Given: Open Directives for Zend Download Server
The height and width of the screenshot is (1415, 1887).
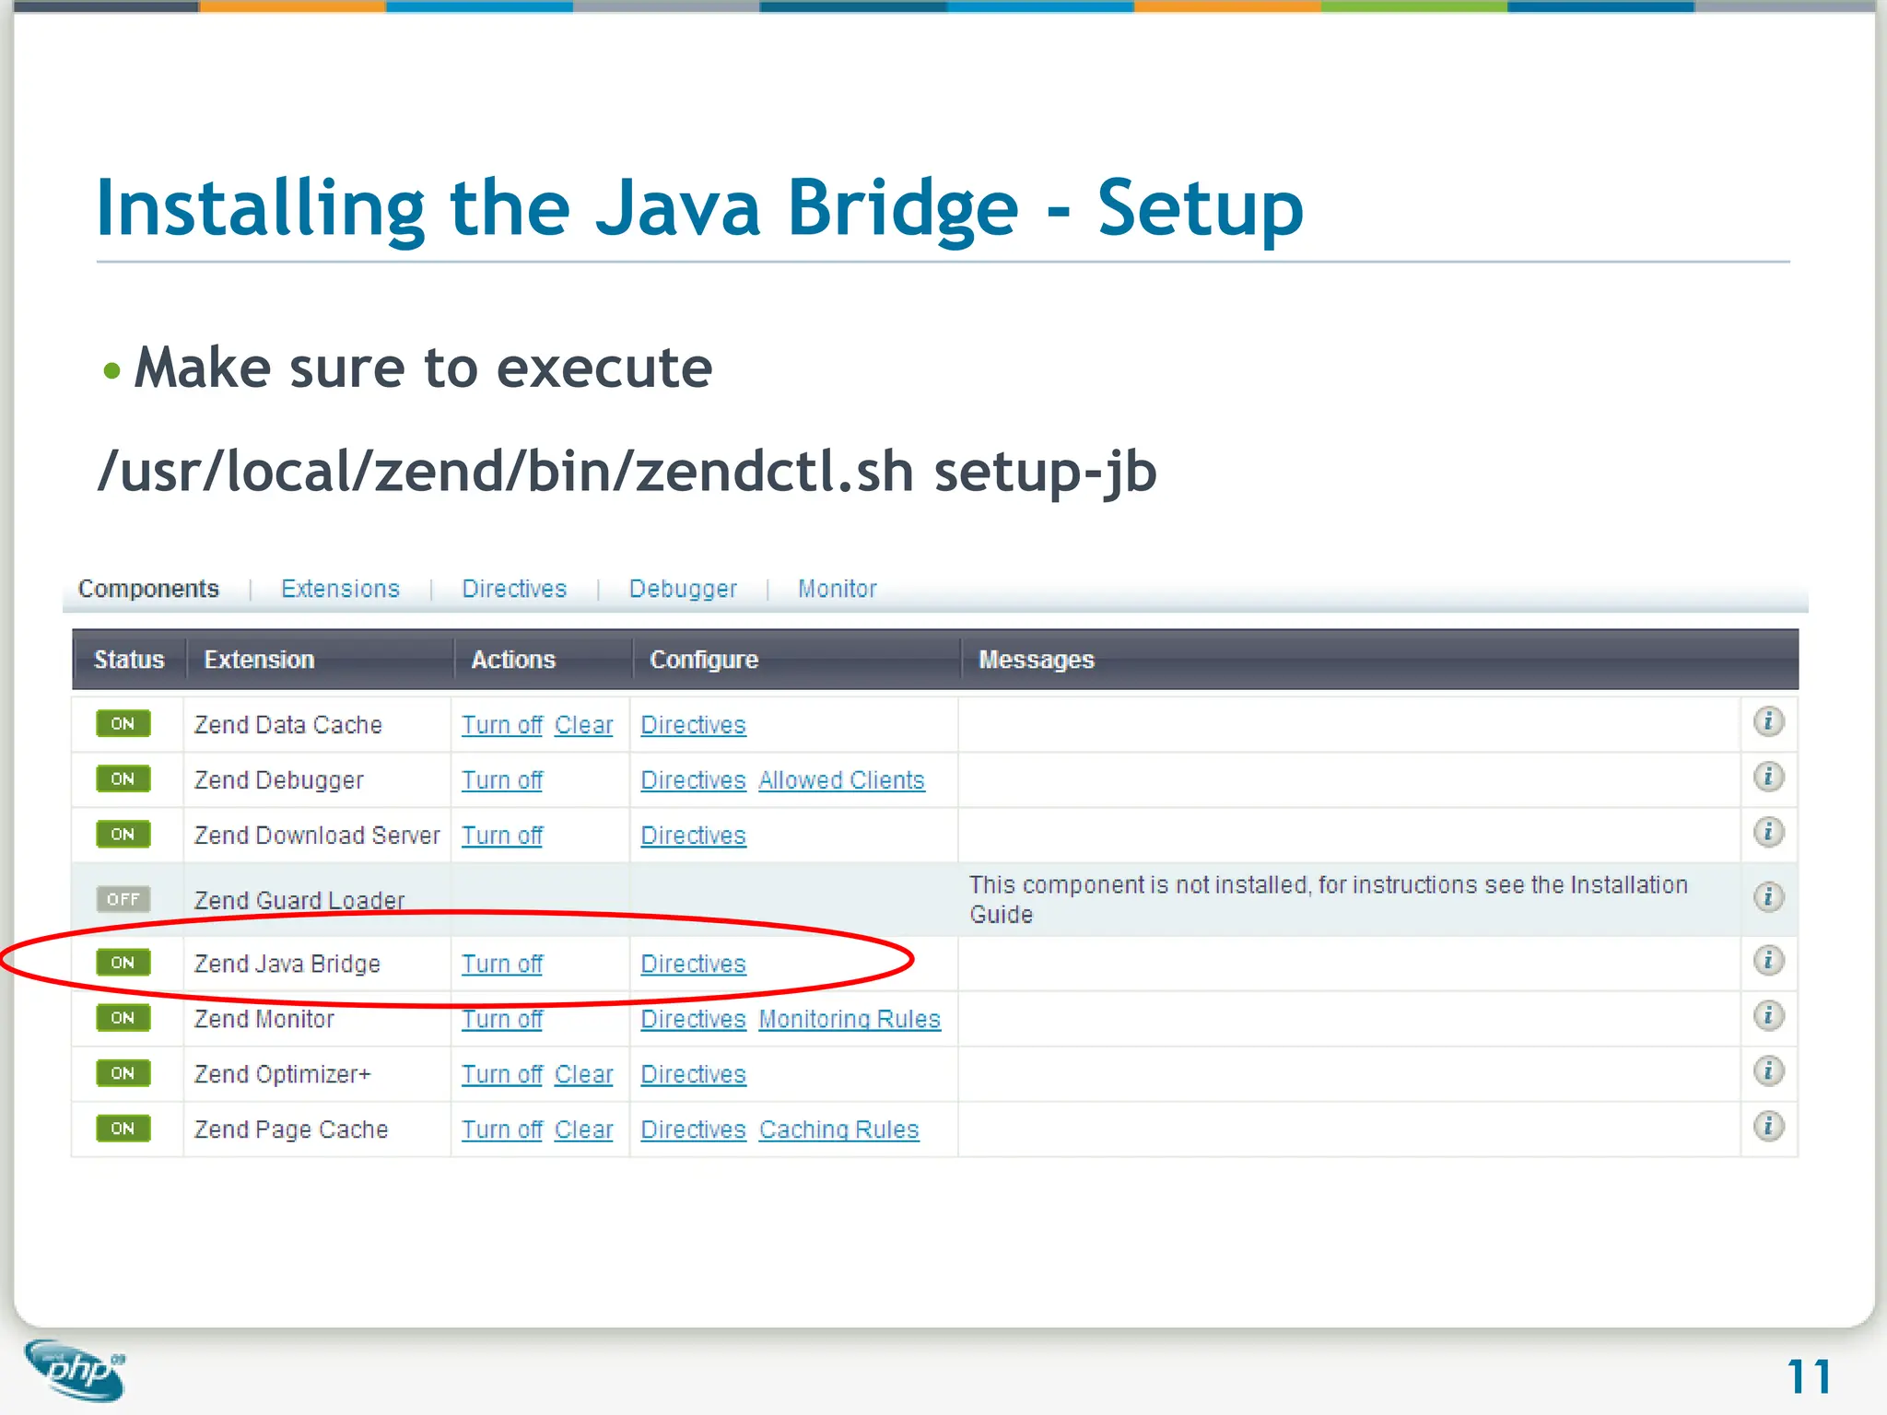Looking at the screenshot, I should 693,836.
